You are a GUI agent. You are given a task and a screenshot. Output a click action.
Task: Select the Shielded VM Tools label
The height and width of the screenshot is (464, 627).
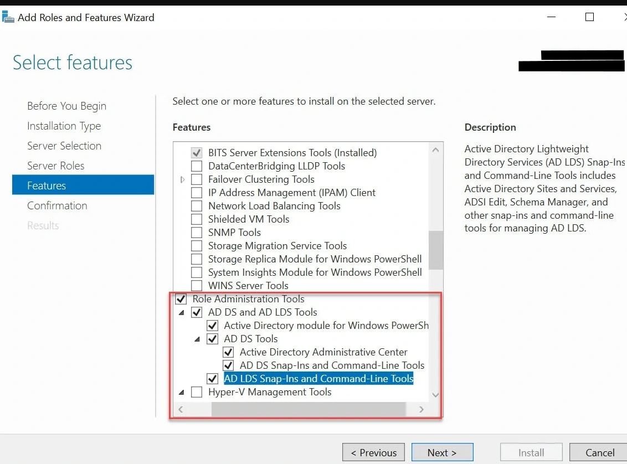pos(248,219)
